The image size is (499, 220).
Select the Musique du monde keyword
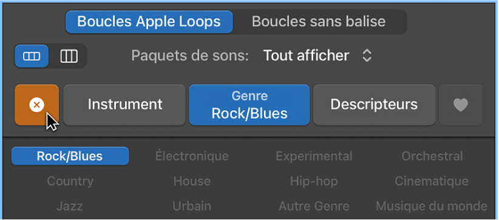click(432, 206)
